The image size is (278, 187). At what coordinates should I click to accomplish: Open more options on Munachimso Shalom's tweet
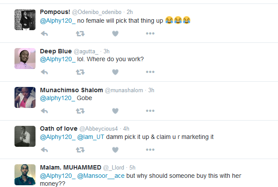coord(150,111)
